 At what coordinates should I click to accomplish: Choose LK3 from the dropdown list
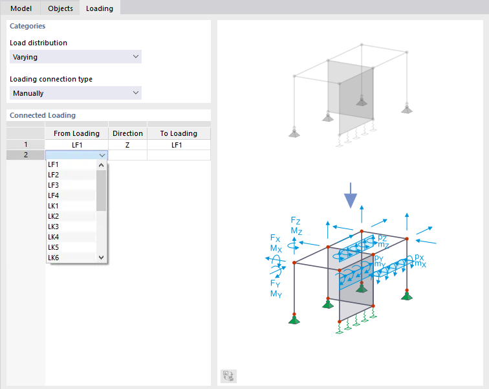[71, 227]
